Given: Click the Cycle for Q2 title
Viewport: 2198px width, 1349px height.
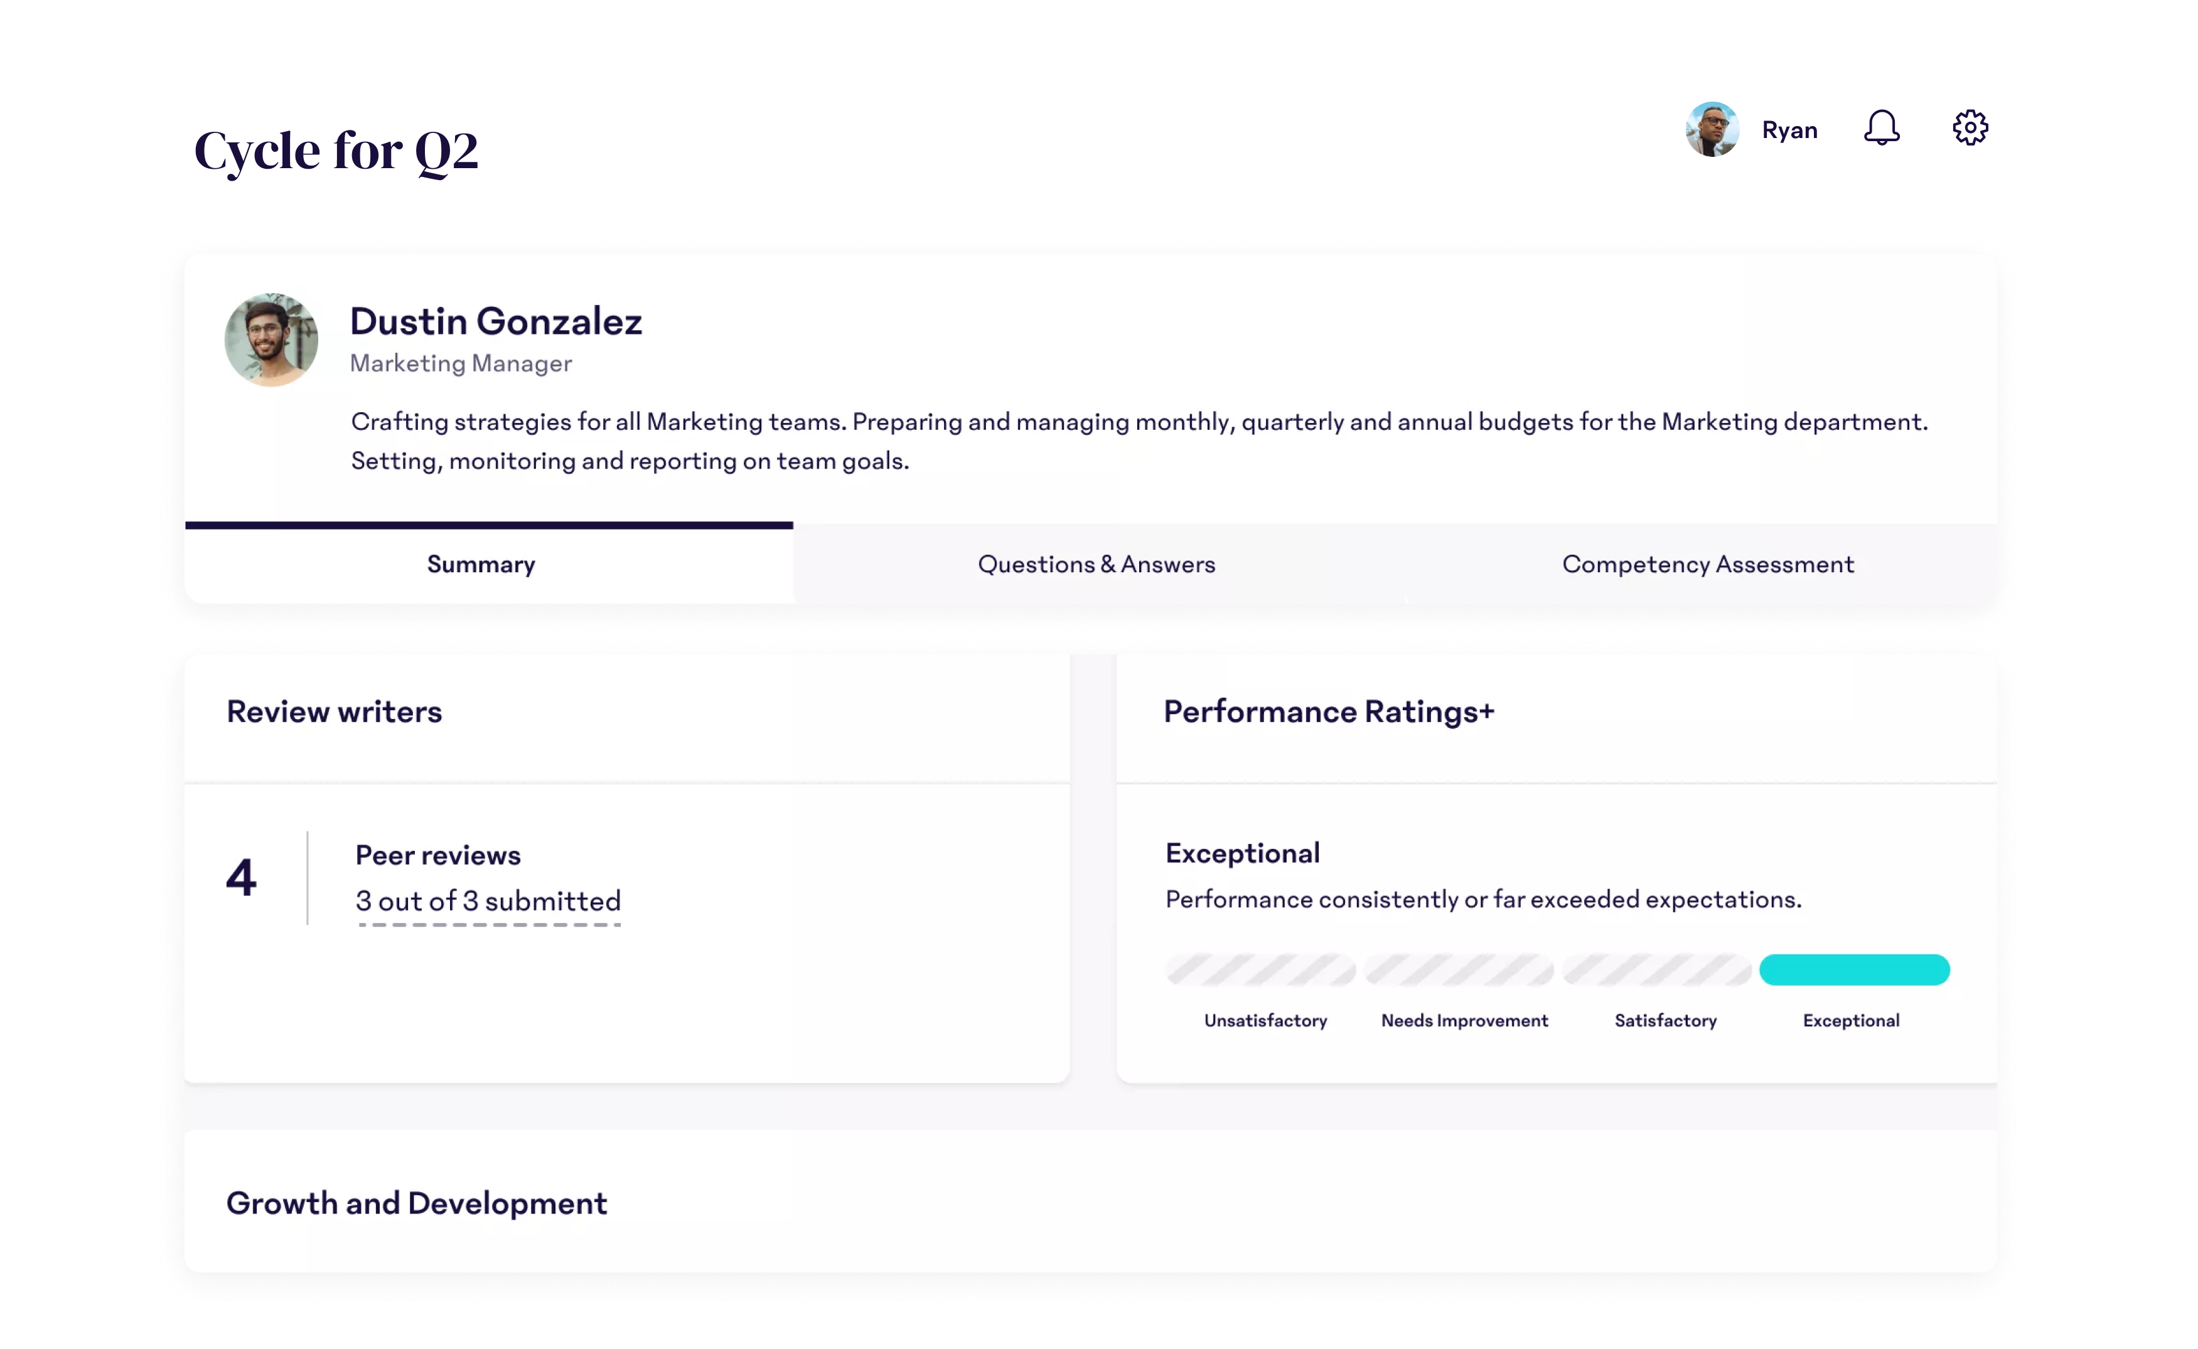Looking at the screenshot, I should click(x=336, y=151).
